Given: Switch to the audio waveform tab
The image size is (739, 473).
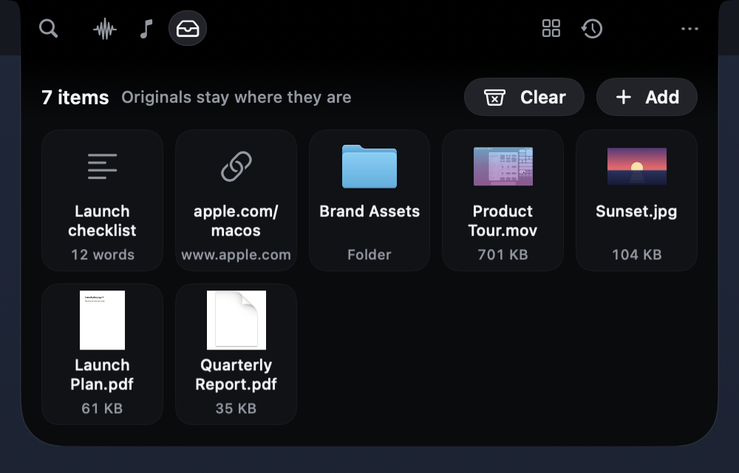Looking at the screenshot, I should 105,30.
